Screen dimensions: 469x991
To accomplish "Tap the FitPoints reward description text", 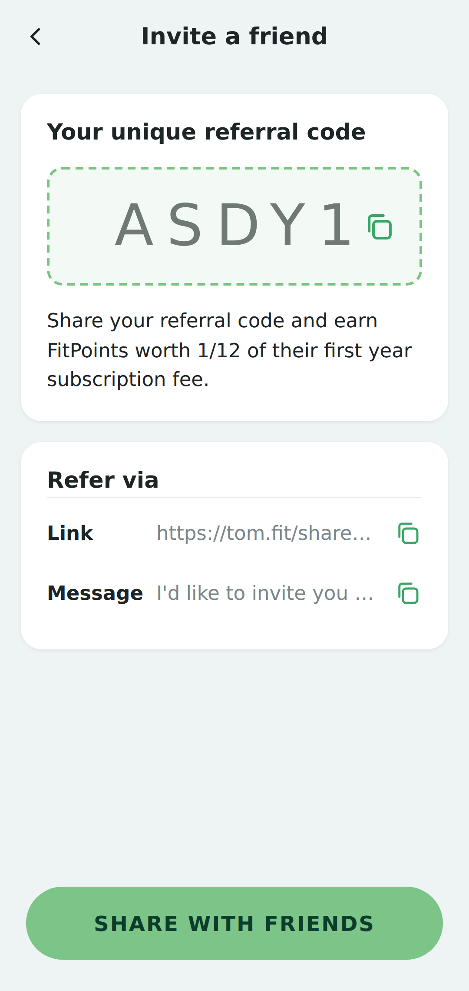I will [x=229, y=350].
